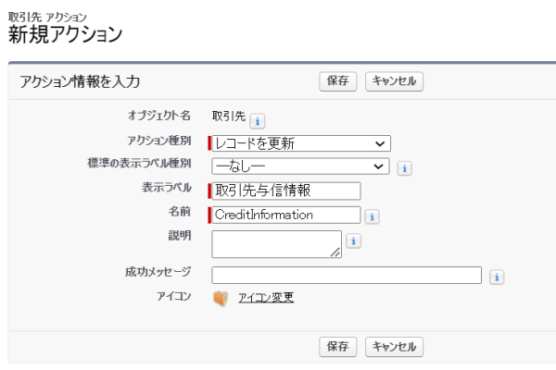This screenshot has width=556, height=370.
Task: Click info icon beside 成功メッセージ field
Action: coord(497,276)
